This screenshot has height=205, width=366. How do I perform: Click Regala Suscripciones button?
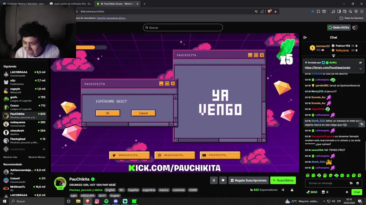point(248,180)
